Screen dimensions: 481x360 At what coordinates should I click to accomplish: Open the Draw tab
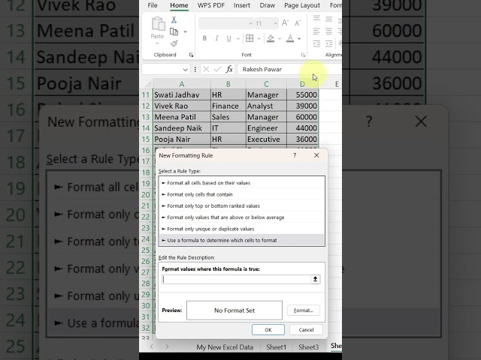tap(268, 5)
